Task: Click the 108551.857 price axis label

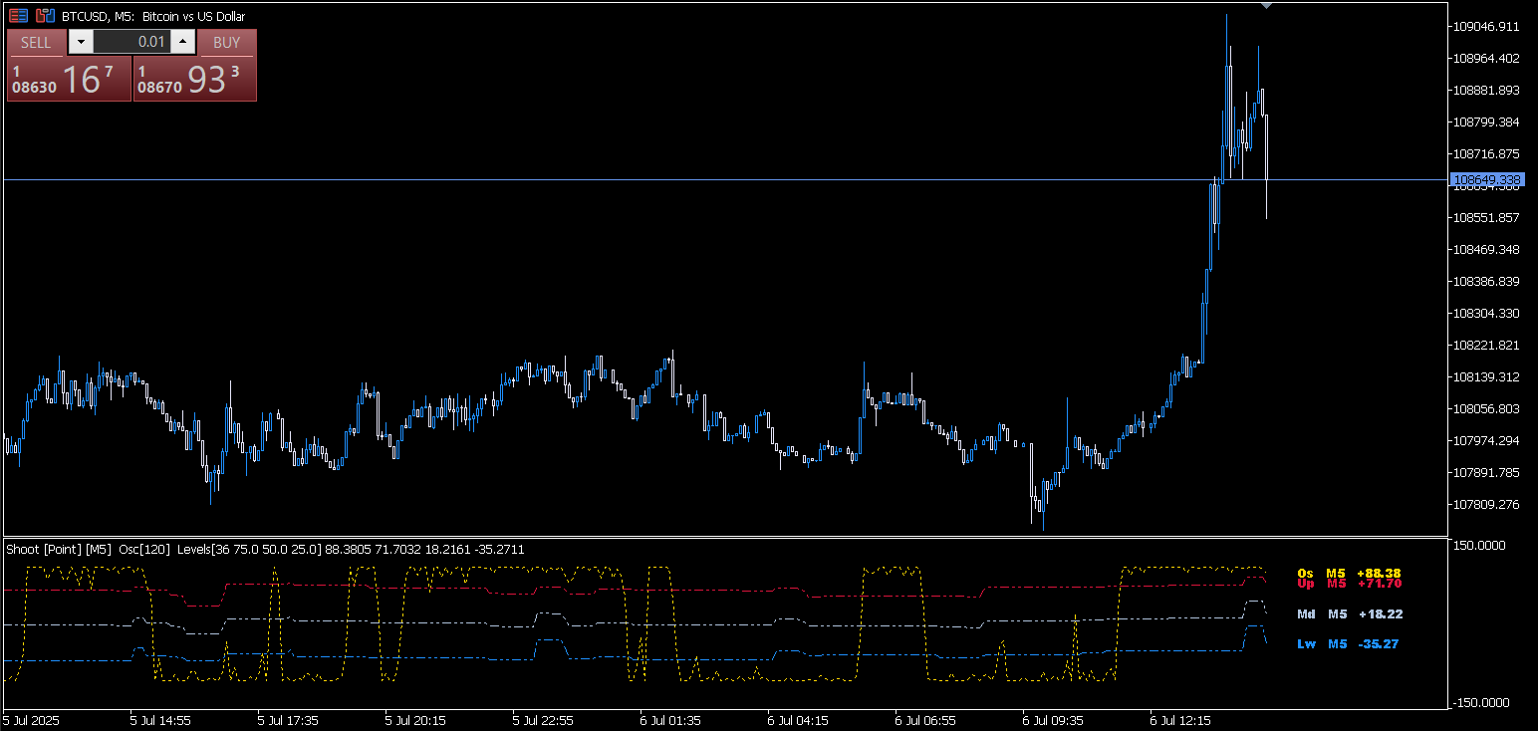Action: point(1485,217)
